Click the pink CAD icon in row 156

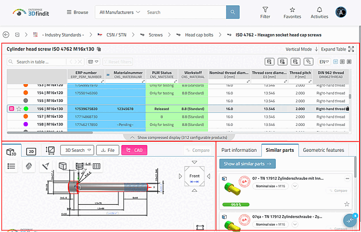[12, 109]
